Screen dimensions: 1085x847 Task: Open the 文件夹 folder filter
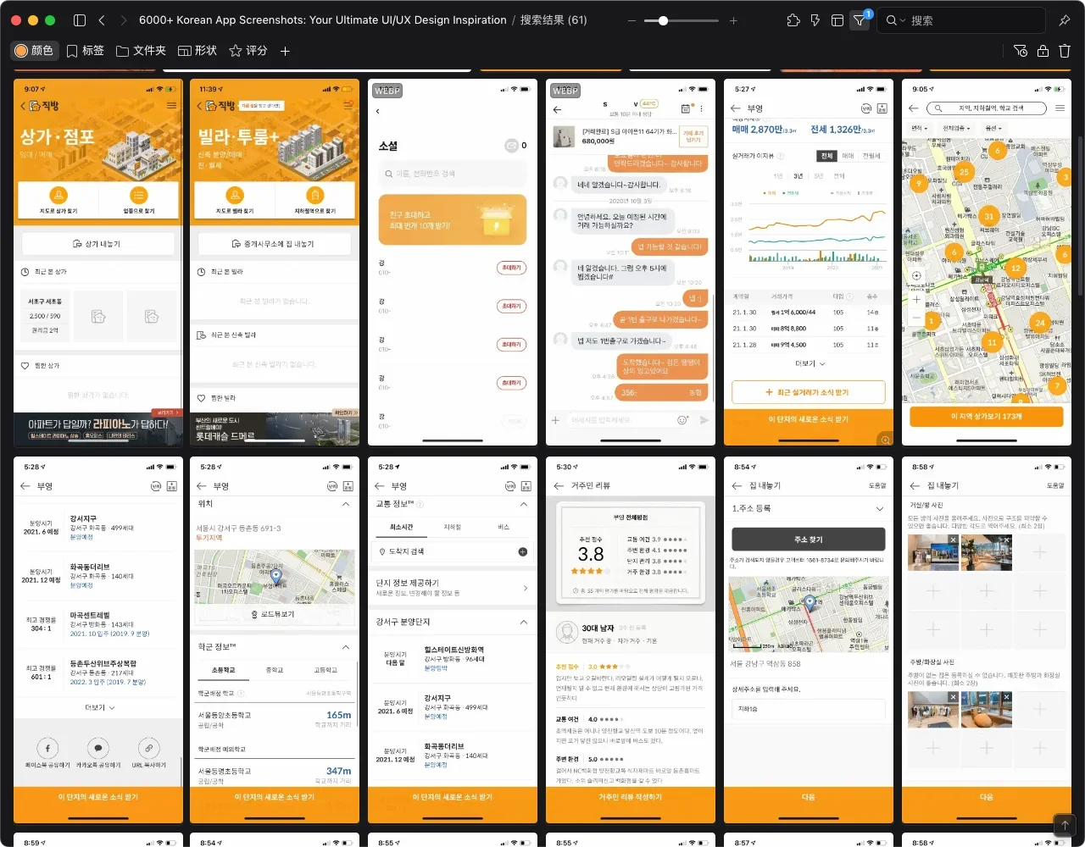tap(141, 51)
